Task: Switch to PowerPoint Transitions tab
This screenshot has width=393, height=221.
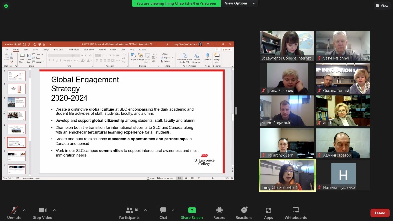Action: click(58, 50)
